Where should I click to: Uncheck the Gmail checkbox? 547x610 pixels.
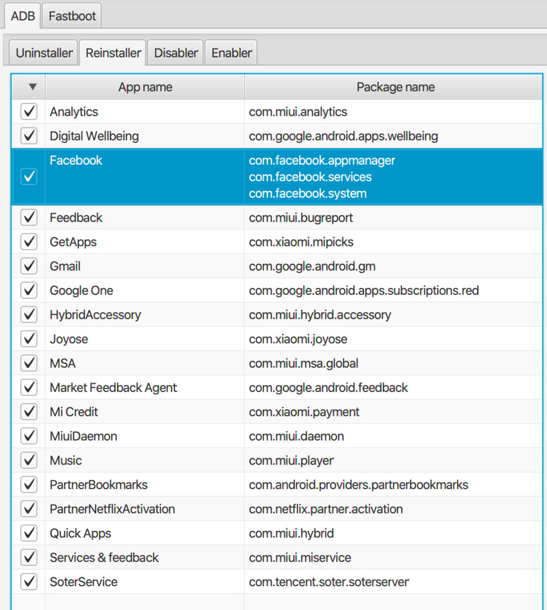(29, 266)
